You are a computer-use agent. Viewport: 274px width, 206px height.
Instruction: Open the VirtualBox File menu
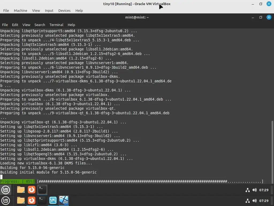[x=6, y=10]
